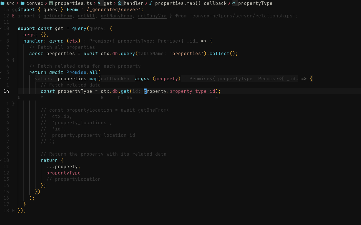Click the '...property' spread expression

[x=62, y=167]
